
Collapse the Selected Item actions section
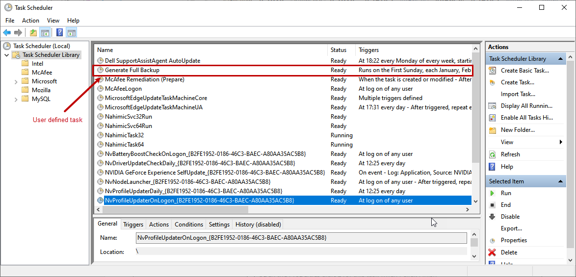coord(560,181)
